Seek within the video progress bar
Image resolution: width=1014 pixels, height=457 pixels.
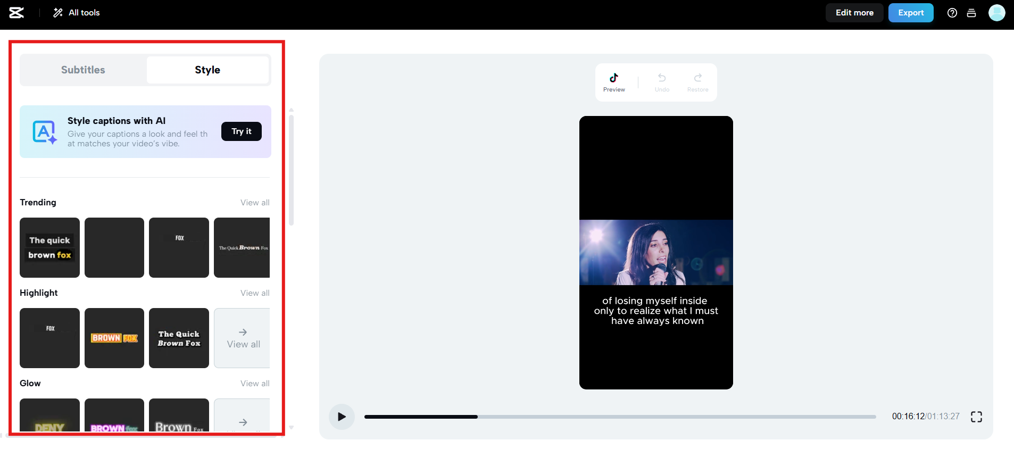[620, 417]
